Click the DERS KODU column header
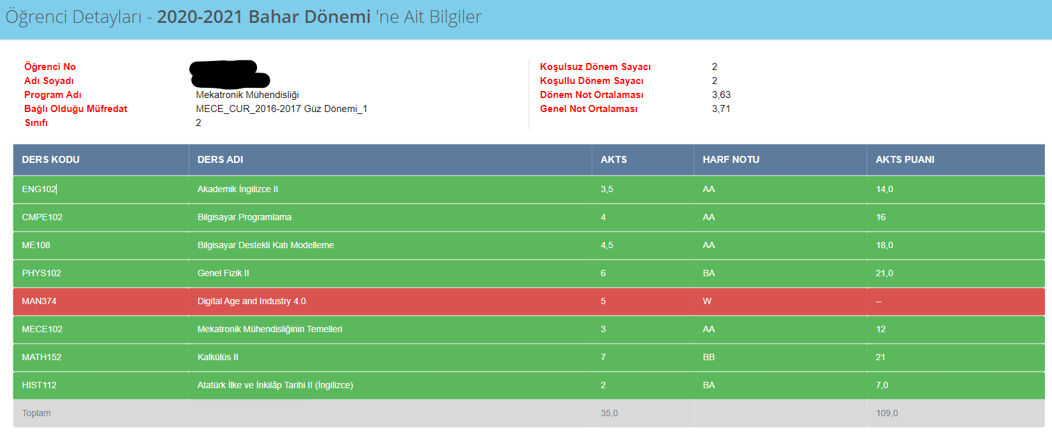The width and height of the screenshot is (1052, 434). click(51, 160)
